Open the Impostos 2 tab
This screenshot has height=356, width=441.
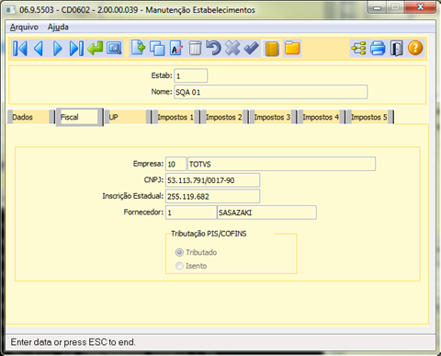224,117
